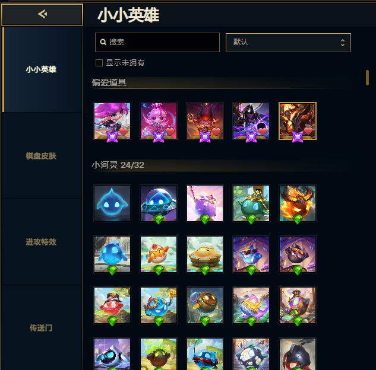Screen dimensions: 376x370
Task: Click the back arrow button
Action: coord(42,15)
